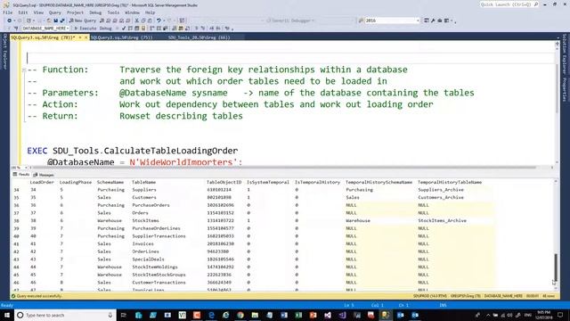Click the LoadingPhase column header

pyautogui.click(x=75, y=182)
